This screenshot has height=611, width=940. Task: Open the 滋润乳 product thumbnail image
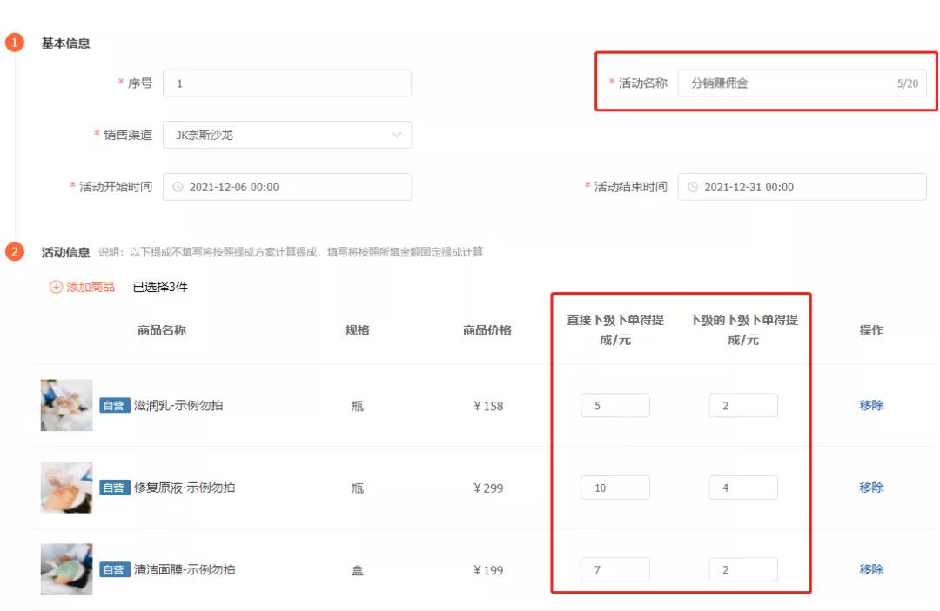(x=65, y=405)
